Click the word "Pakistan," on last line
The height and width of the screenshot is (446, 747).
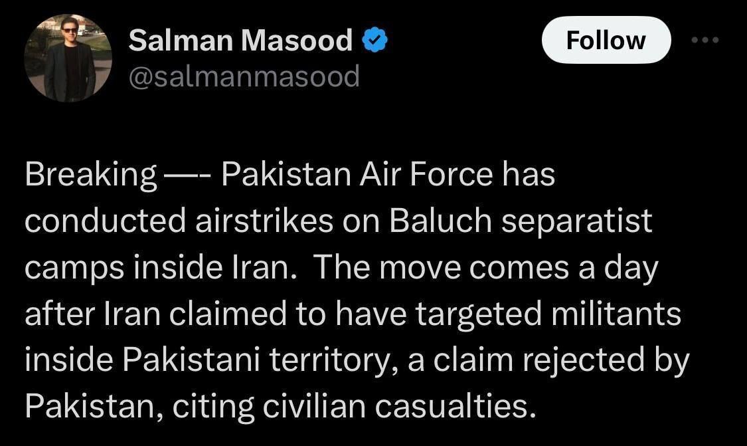click(93, 405)
